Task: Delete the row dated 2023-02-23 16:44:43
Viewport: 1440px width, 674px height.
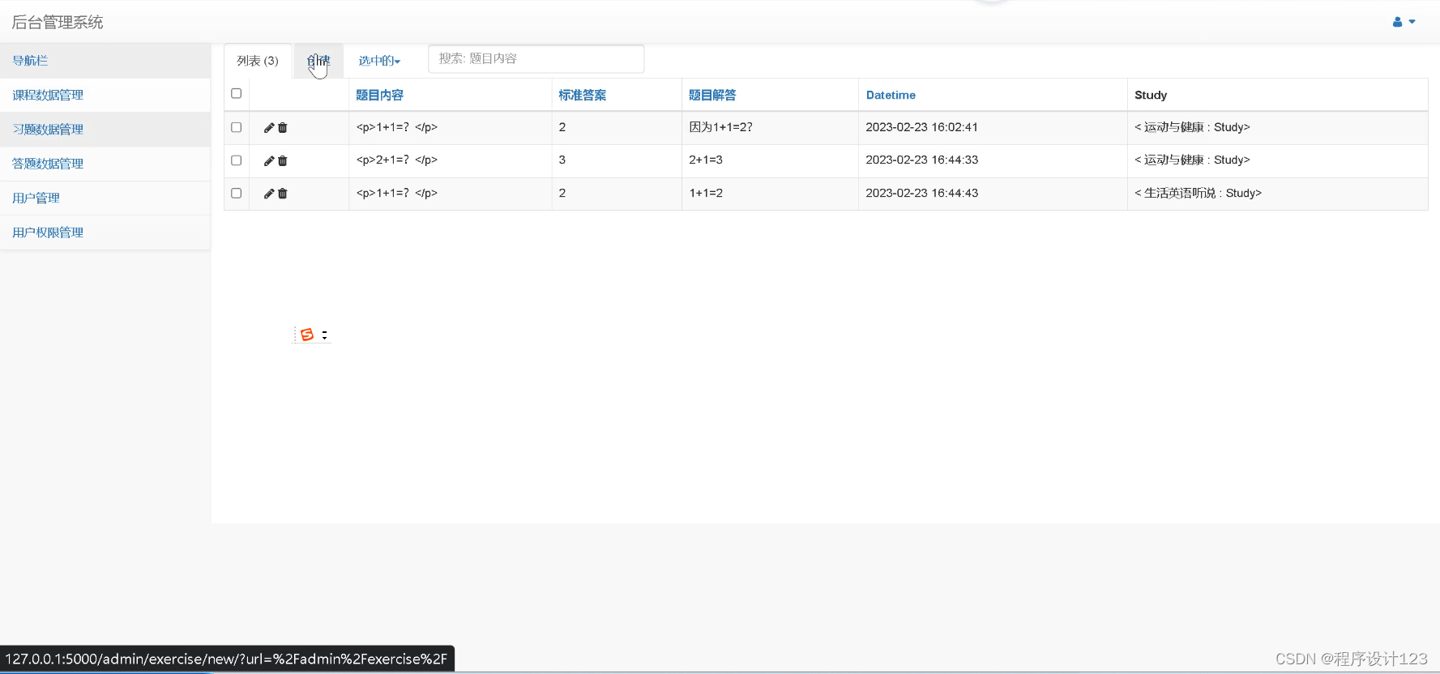Action: coord(283,194)
